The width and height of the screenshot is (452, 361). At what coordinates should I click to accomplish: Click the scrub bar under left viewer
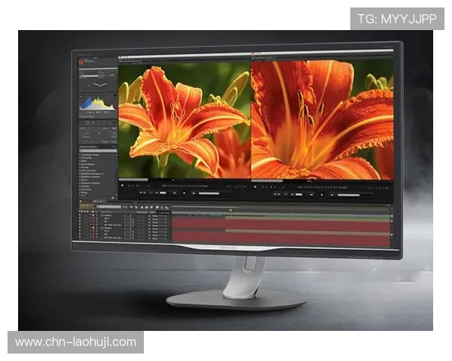coord(185,181)
